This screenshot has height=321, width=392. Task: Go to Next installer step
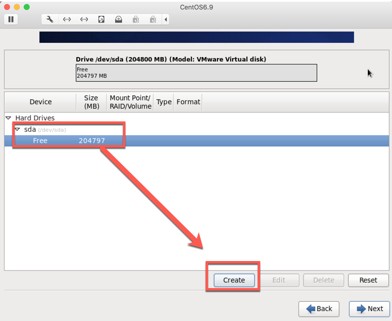[x=369, y=309]
